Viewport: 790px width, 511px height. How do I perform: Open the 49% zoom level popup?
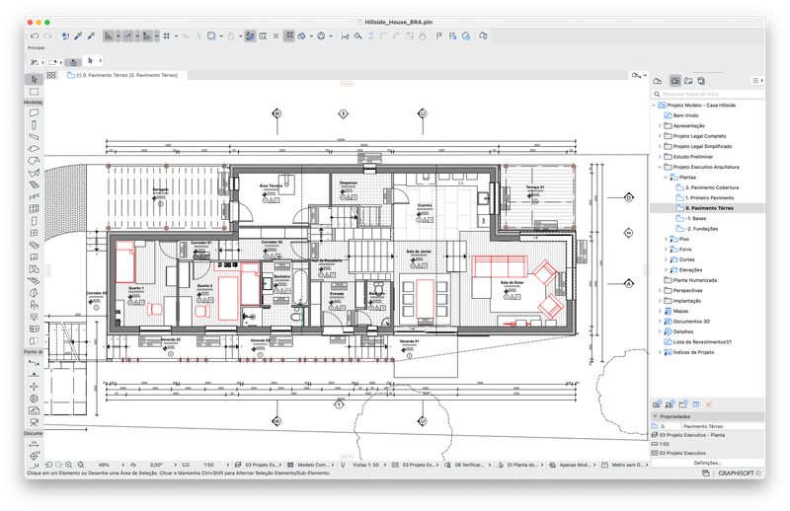105,465
